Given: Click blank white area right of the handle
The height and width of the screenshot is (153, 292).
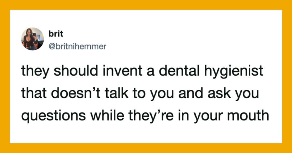Looking at the screenshot, I should pos(185,46).
